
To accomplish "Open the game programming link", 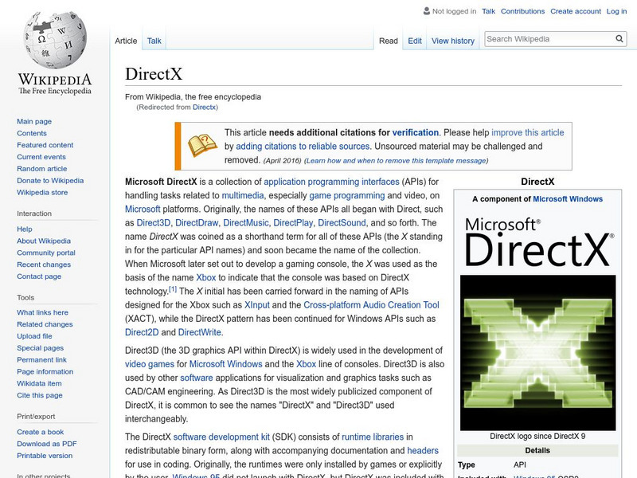I will 347,195.
